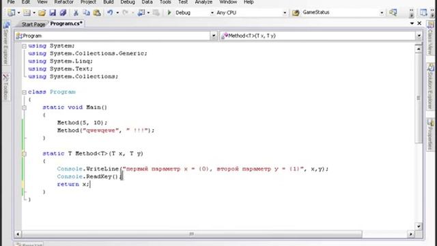Image resolution: width=437 pixels, height=246 pixels.
Task: Click the Find in Files icon beside GameStatus
Action: coord(296,12)
